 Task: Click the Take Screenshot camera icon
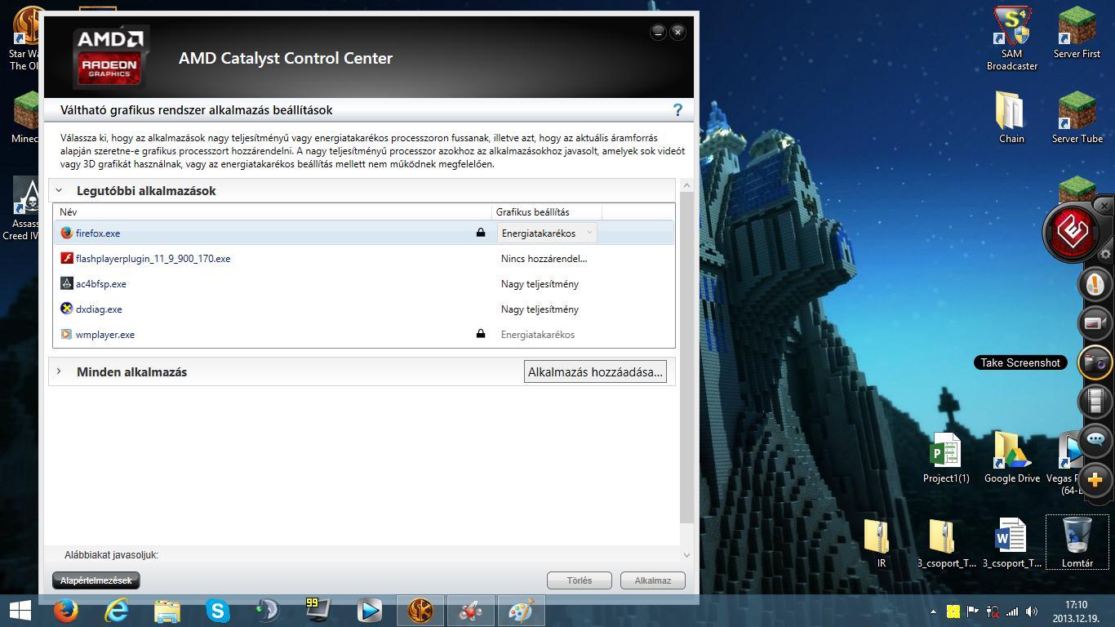coord(1095,362)
